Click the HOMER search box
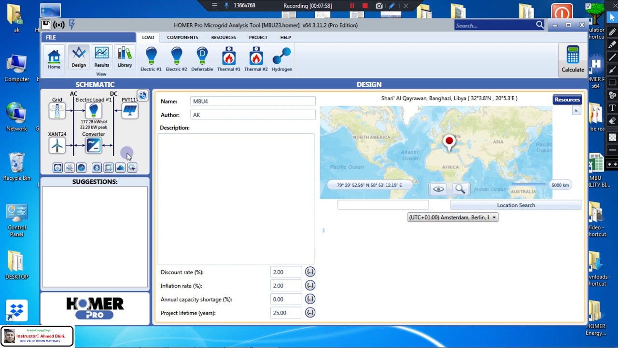618x348 pixels. 494,25
